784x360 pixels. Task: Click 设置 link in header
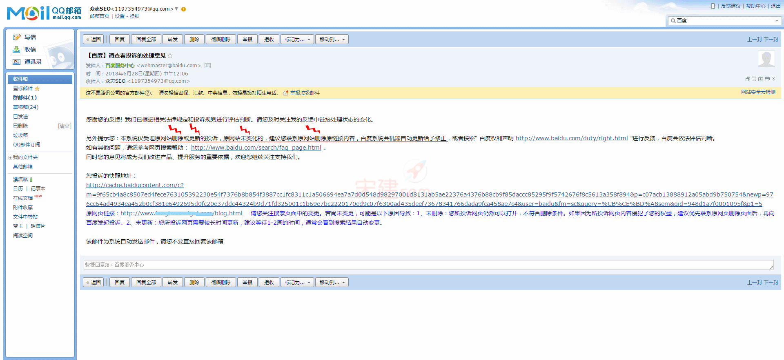point(120,16)
